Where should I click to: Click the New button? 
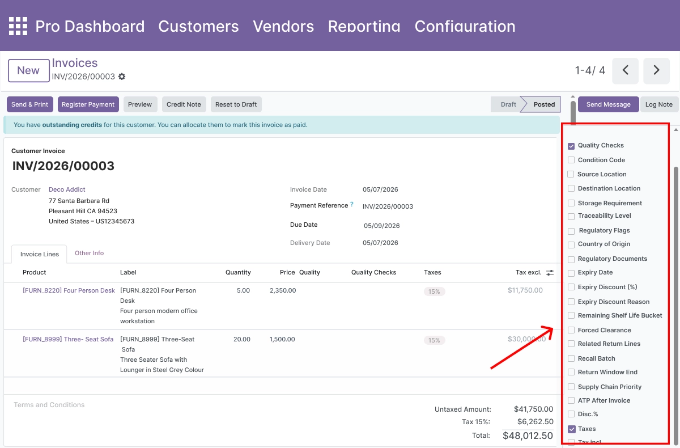click(28, 70)
